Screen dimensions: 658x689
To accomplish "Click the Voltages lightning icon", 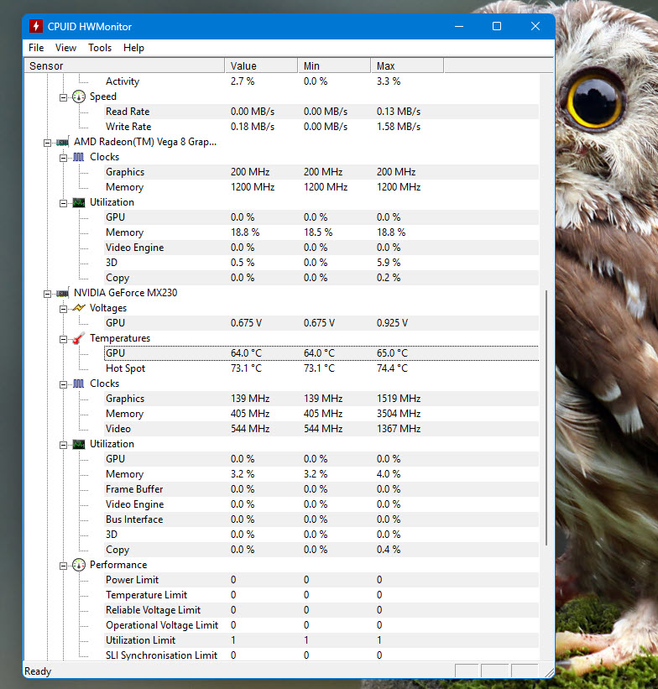I will (79, 308).
